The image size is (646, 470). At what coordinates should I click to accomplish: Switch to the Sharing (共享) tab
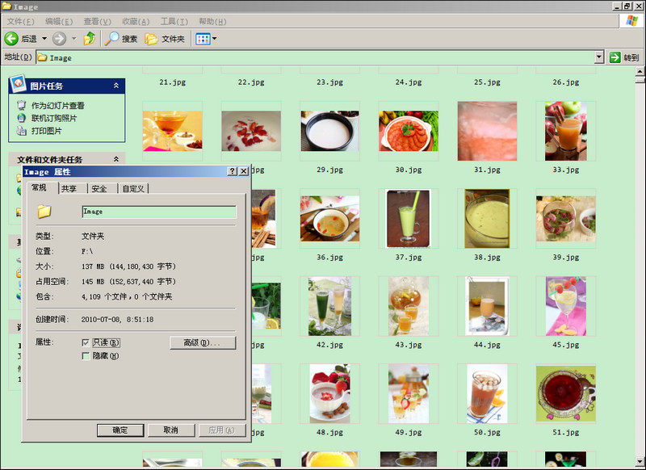tap(69, 189)
